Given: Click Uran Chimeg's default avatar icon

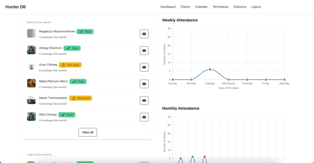Looking at the screenshot, I should [31, 66].
